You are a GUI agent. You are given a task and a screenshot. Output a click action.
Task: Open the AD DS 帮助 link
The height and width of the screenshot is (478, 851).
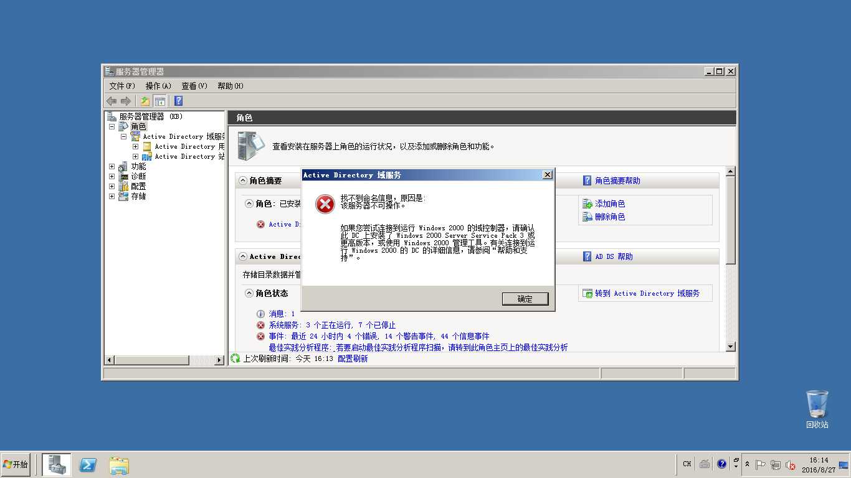point(614,256)
